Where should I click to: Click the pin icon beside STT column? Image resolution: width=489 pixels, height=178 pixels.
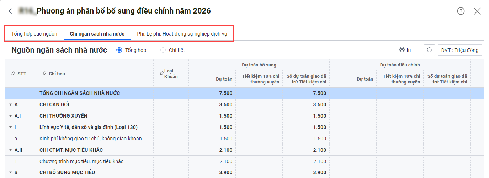click(13, 74)
